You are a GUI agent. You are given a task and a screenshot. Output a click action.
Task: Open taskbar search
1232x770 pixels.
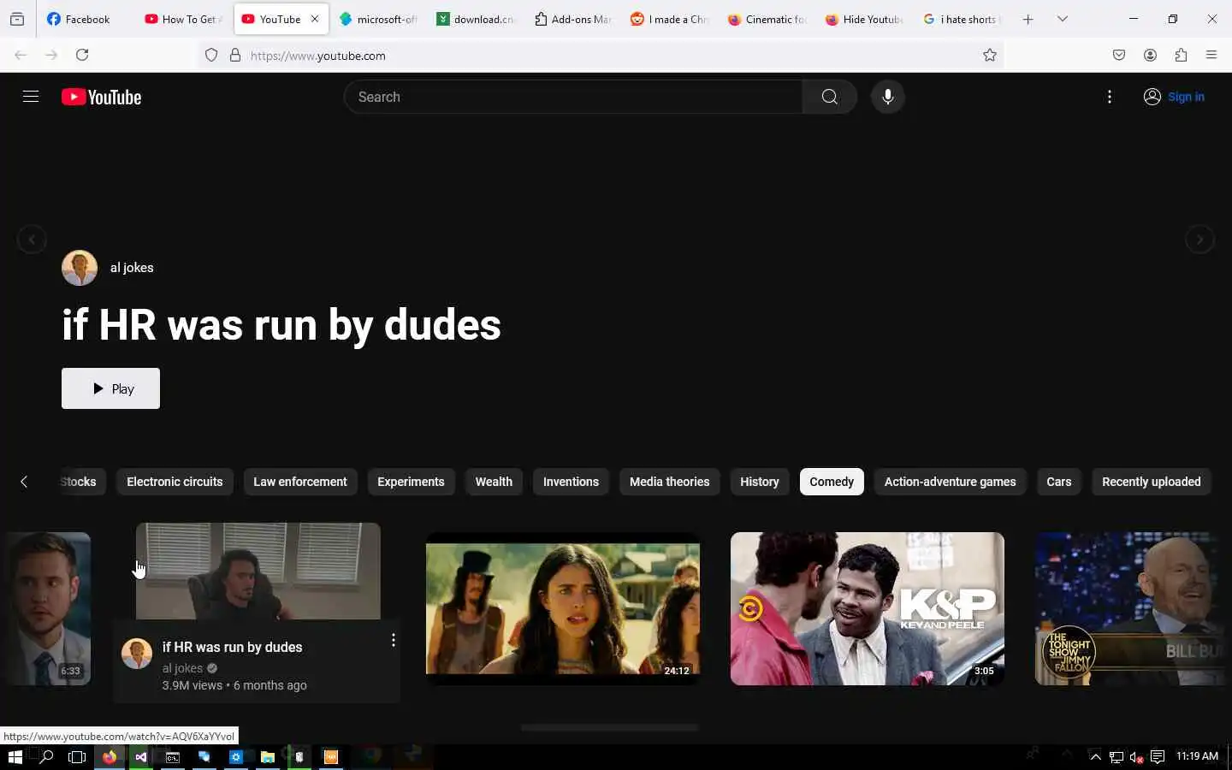coord(46,757)
